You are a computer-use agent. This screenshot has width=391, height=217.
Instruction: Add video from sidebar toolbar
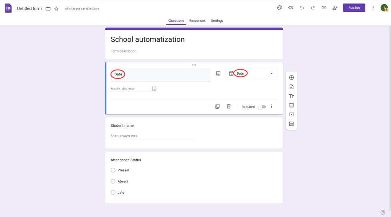coord(291,114)
